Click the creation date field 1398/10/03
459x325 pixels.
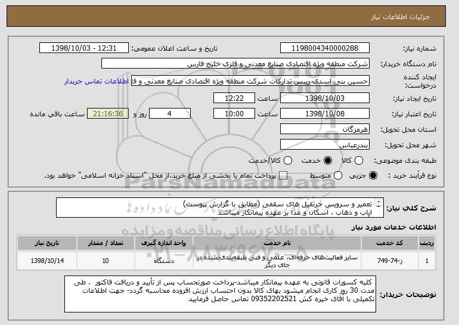tap(325, 98)
